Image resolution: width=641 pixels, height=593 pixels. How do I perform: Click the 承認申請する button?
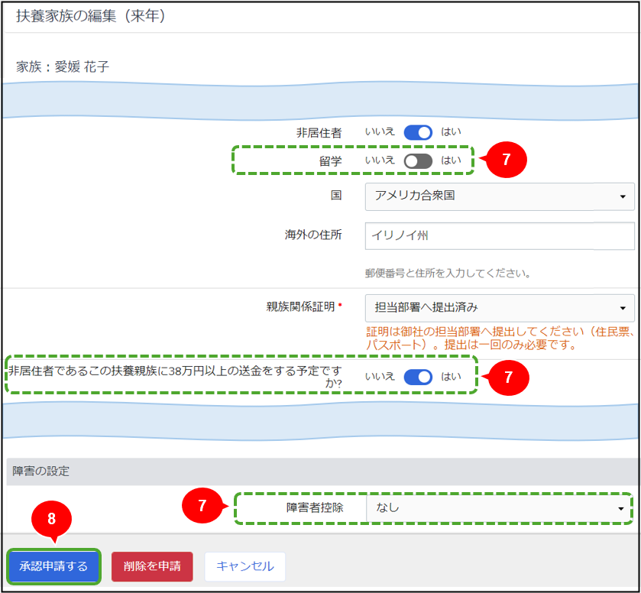pos(53,566)
